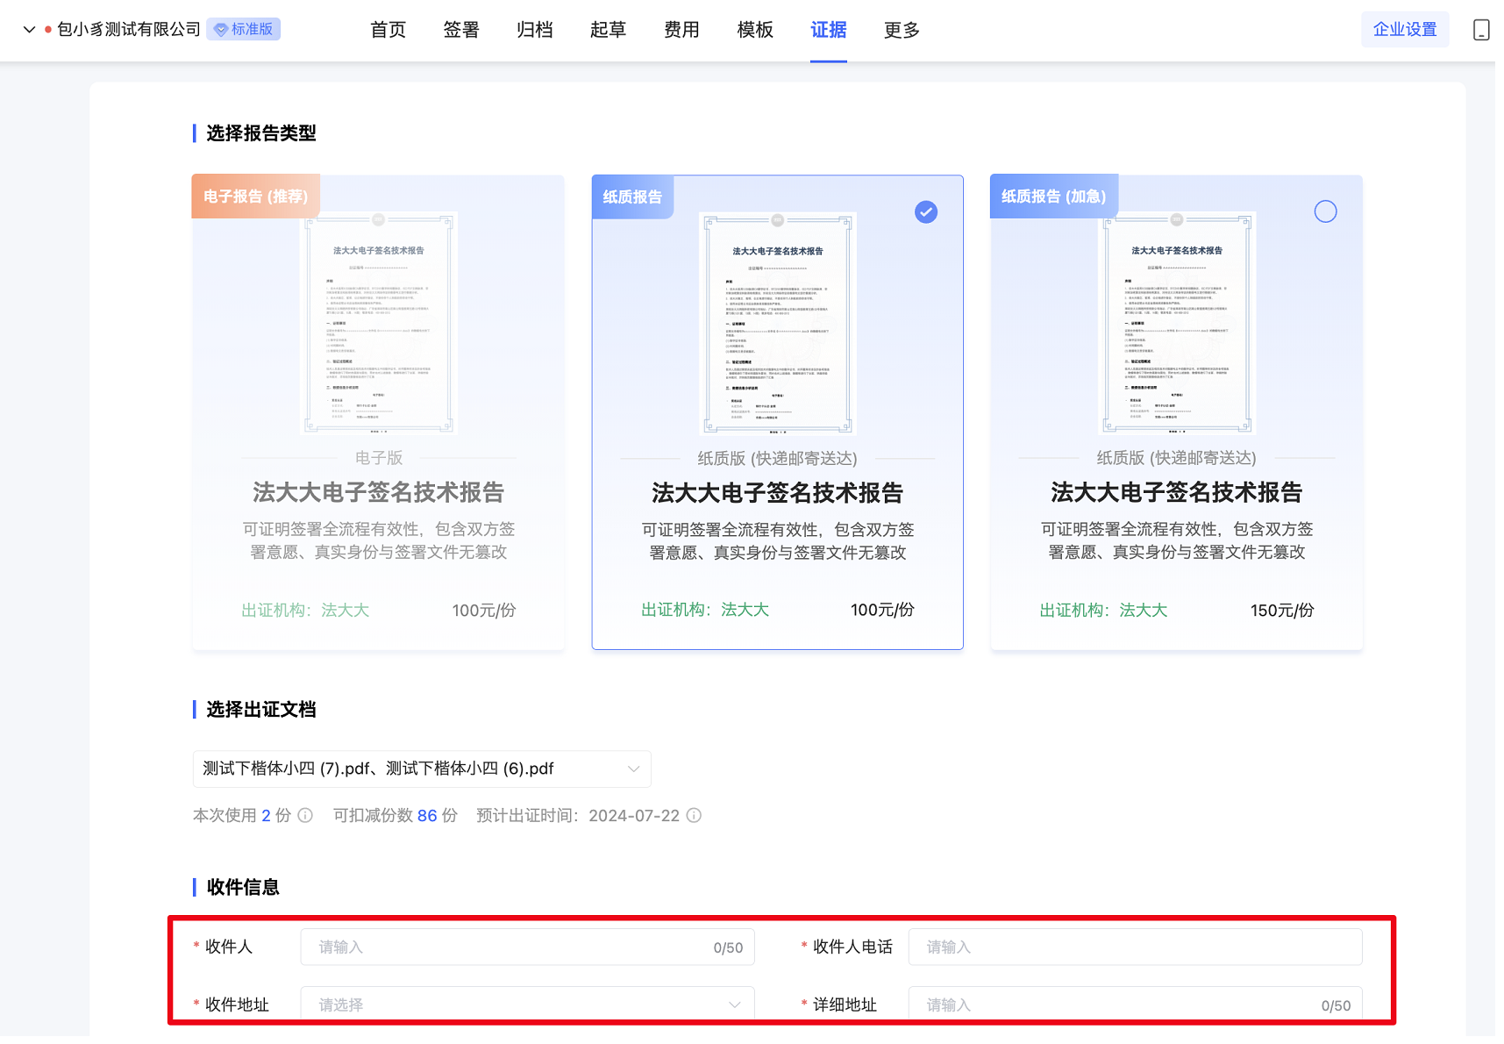Click the 详细地址 input field
This screenshot has width=1504, height=1044.
[x=1136, y=1005]
